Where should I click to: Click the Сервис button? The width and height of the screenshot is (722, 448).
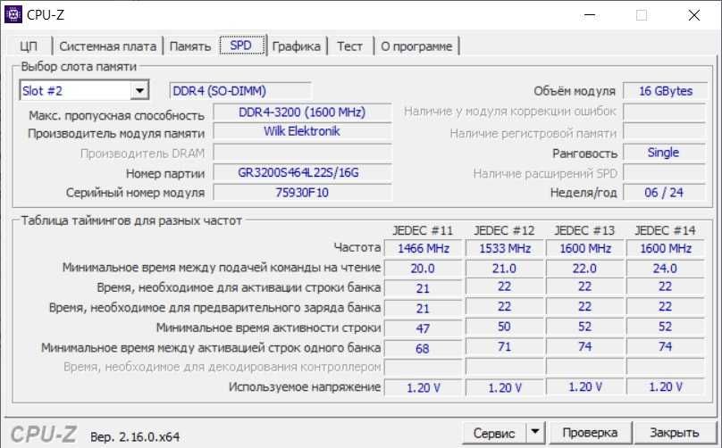coord(494,433)
